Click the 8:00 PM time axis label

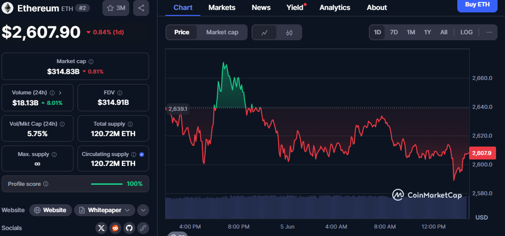pos(238,227)
